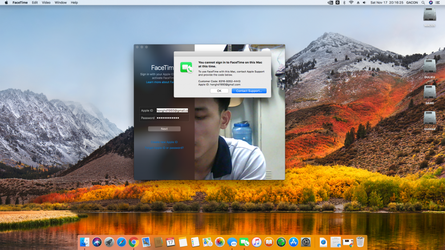The image size is (445, 250).
Task: Open Maps app in Dock
Action: coord(207,242)
